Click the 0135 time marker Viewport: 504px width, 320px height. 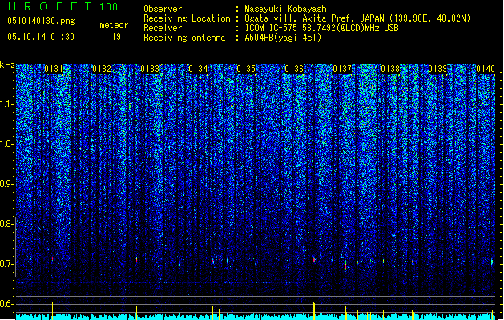[246, 69]
